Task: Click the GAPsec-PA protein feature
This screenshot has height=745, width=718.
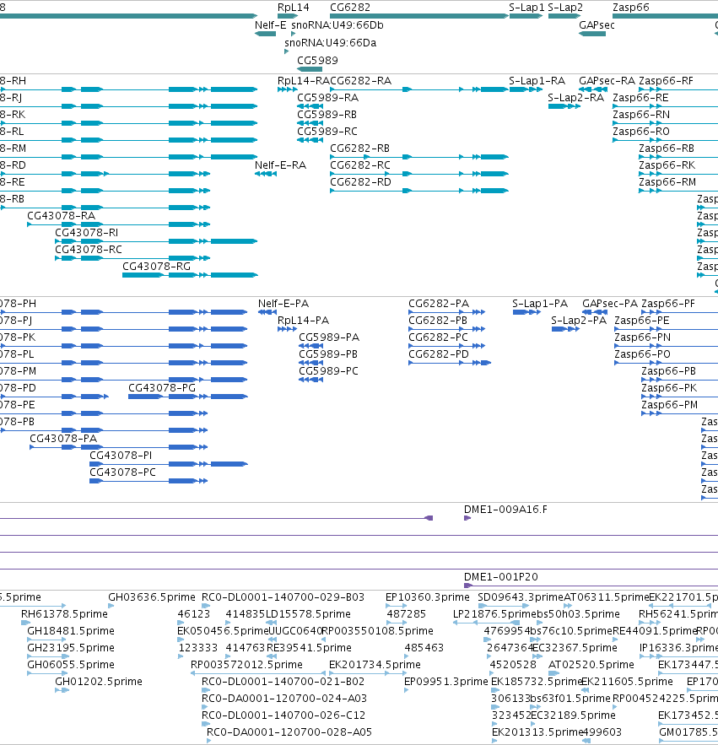Action: [595, 312]
